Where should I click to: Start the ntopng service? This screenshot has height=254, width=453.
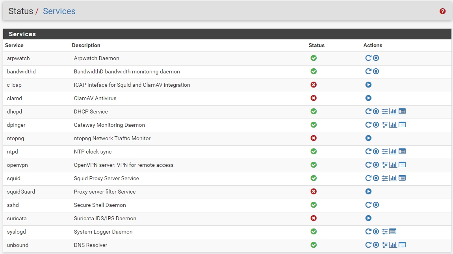[368, 138]
